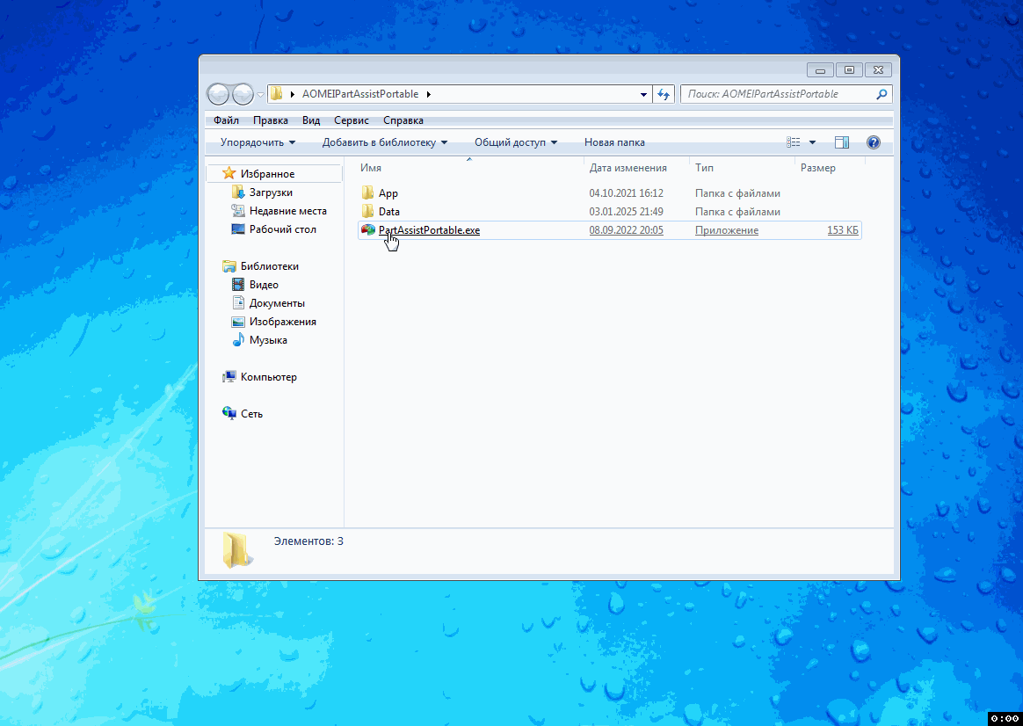This screenshot has height=726, width=1023.
Task: Open the Справка menu
Action: [403, 120]
